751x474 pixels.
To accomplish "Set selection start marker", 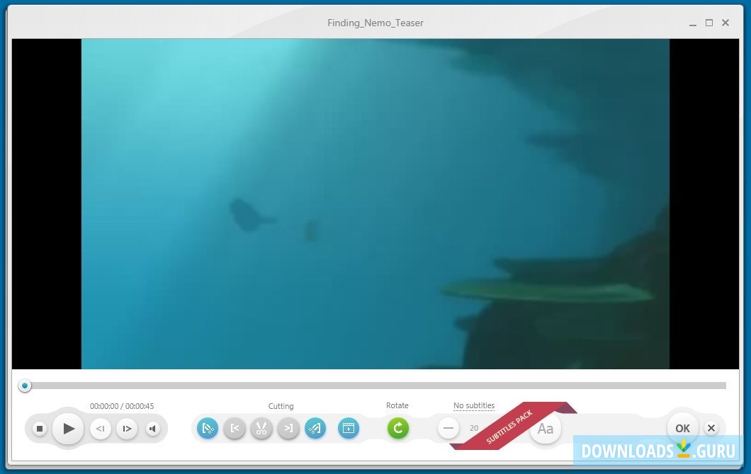I will pyautogui.click(x=235, y=428).
